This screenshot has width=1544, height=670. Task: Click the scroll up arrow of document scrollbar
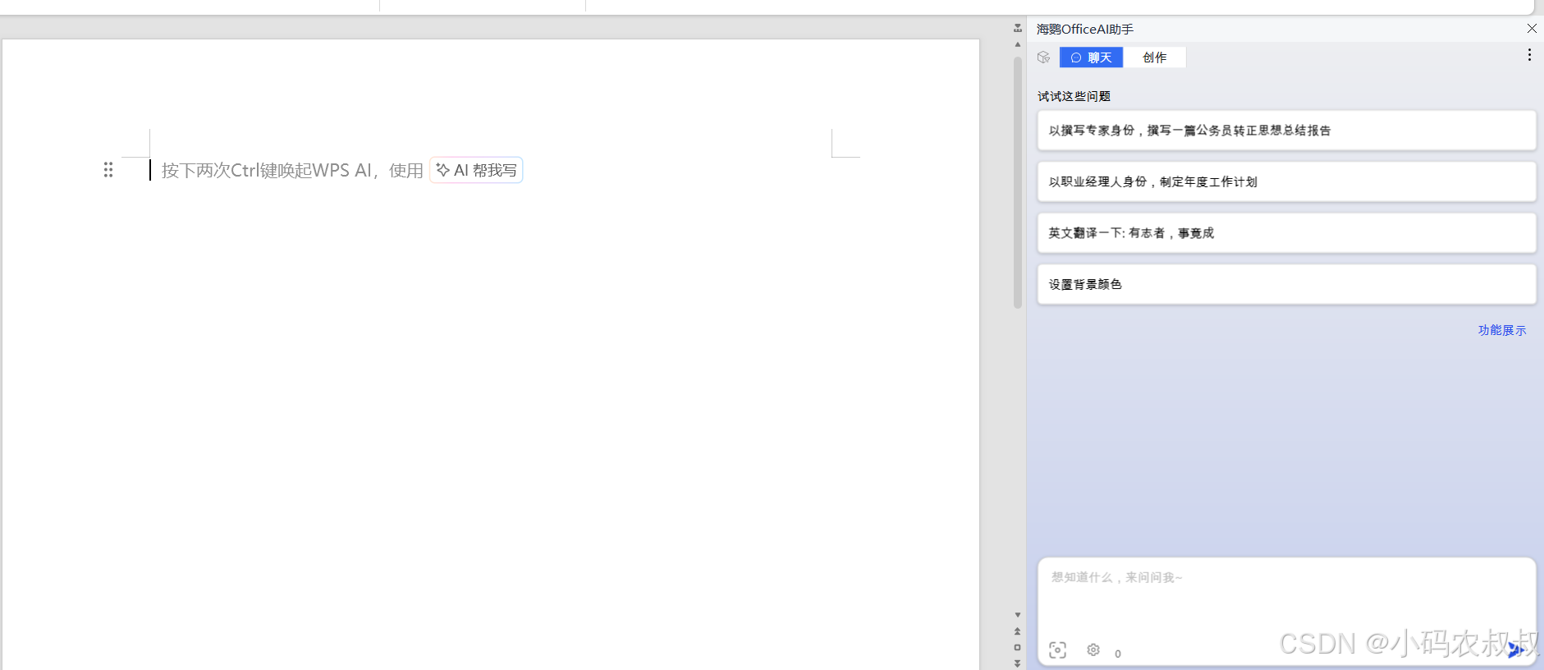(1018, 44)
